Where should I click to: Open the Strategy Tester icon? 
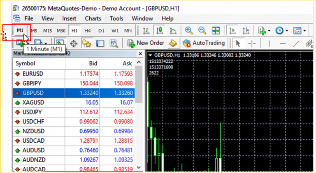point(114,43)
